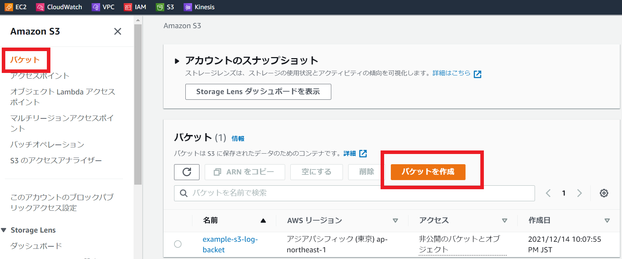Open external link icon beside 詳細はこちら
622x259 pixels.
point(478,74)
